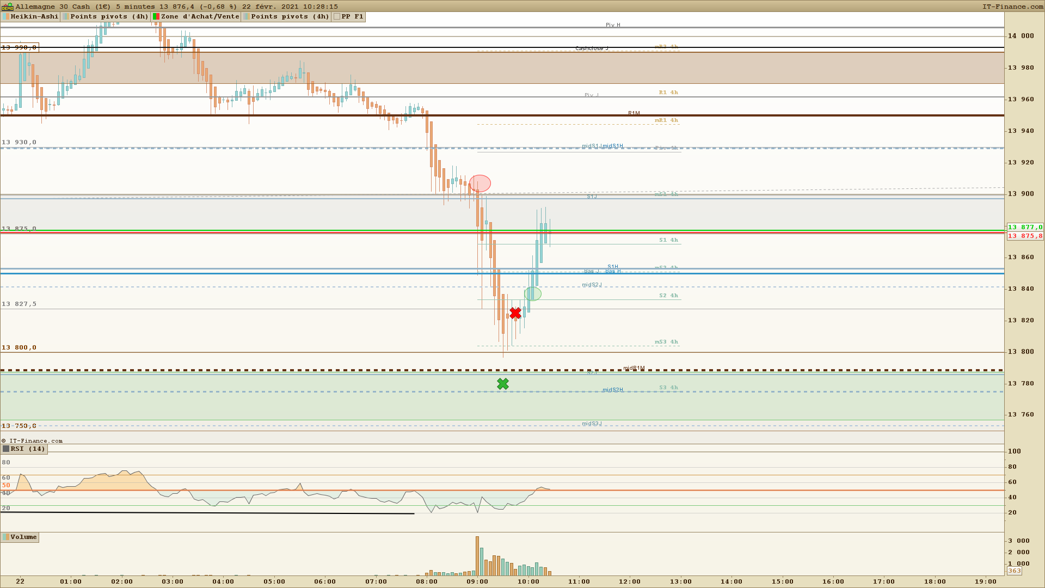The width and height of the screenshot is (1045, 588).
Task: Click the green circle marker near S2 4h
Action: click(x=533, y=294)
